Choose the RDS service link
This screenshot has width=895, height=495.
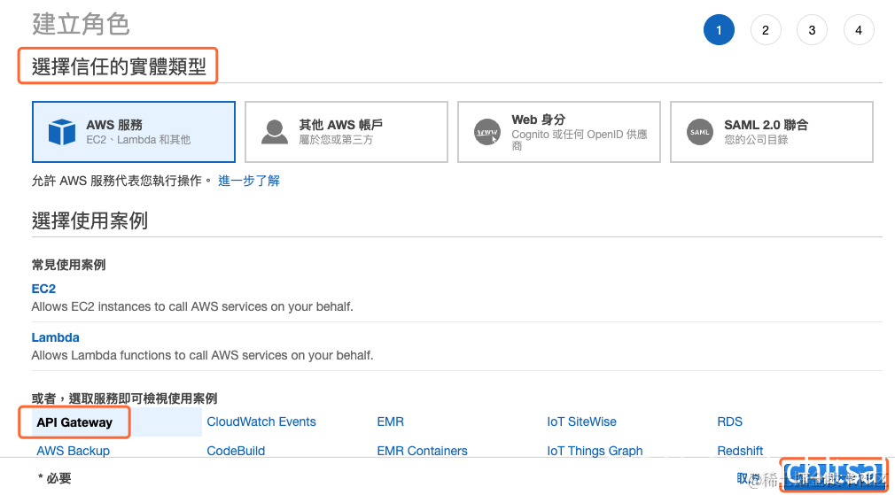(x=729, y=422)
